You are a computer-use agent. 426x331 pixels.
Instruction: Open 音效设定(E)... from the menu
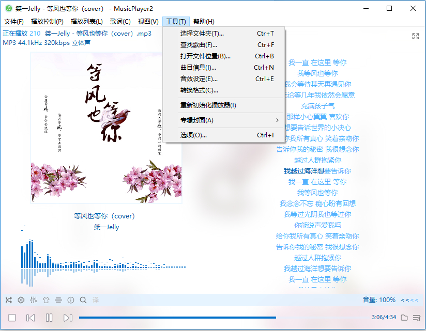[224, 79]
